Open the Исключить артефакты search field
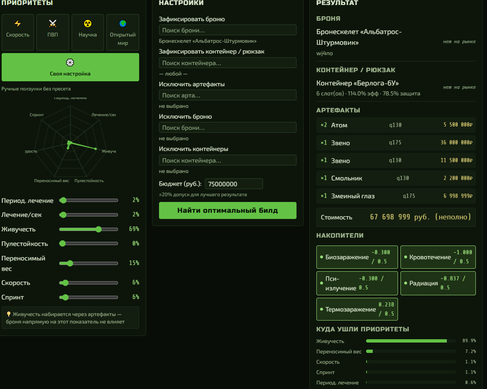The height and width of the screenshot is (389, 487). click(228, 95)
